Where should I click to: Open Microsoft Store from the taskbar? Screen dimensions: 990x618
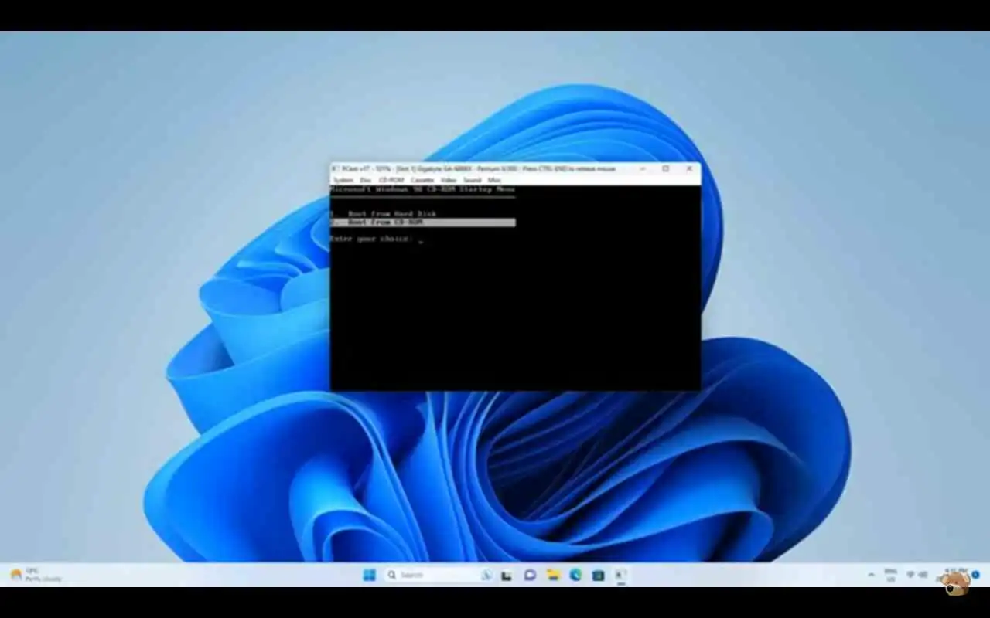(x=598, y=575)
